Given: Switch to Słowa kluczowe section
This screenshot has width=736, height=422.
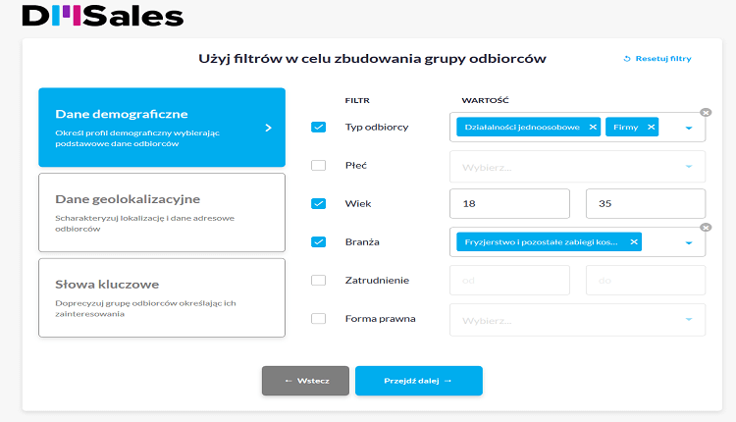Looking at the screenshot, I should pyautogui.click(x=162, y=297).
